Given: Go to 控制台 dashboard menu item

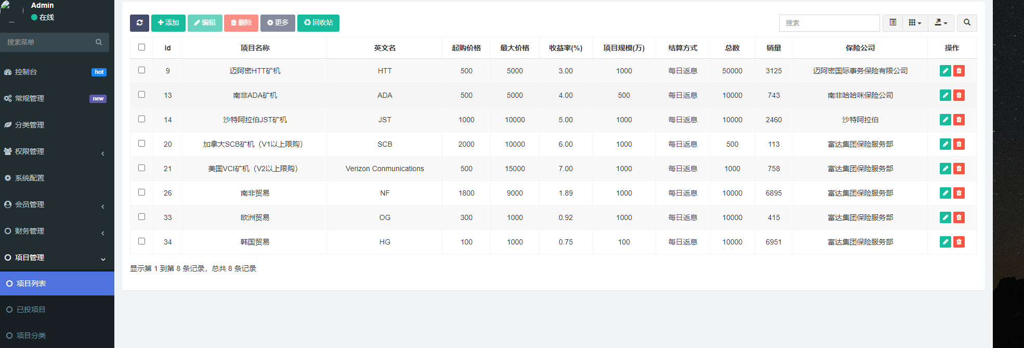Looking at the screenshot, I should pyautogui.click(x=26, y=72).
